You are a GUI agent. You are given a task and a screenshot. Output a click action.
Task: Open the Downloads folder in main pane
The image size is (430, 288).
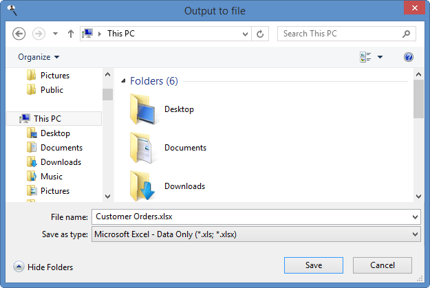tap(184, 186)
